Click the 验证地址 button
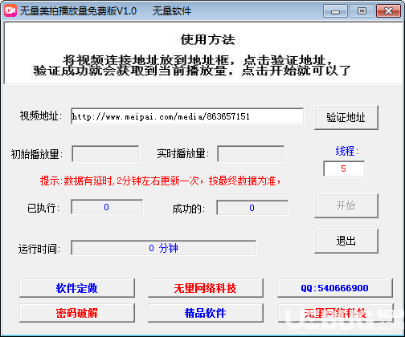Image resolution: width=405 pixels, height=337 pixels. 346,118
